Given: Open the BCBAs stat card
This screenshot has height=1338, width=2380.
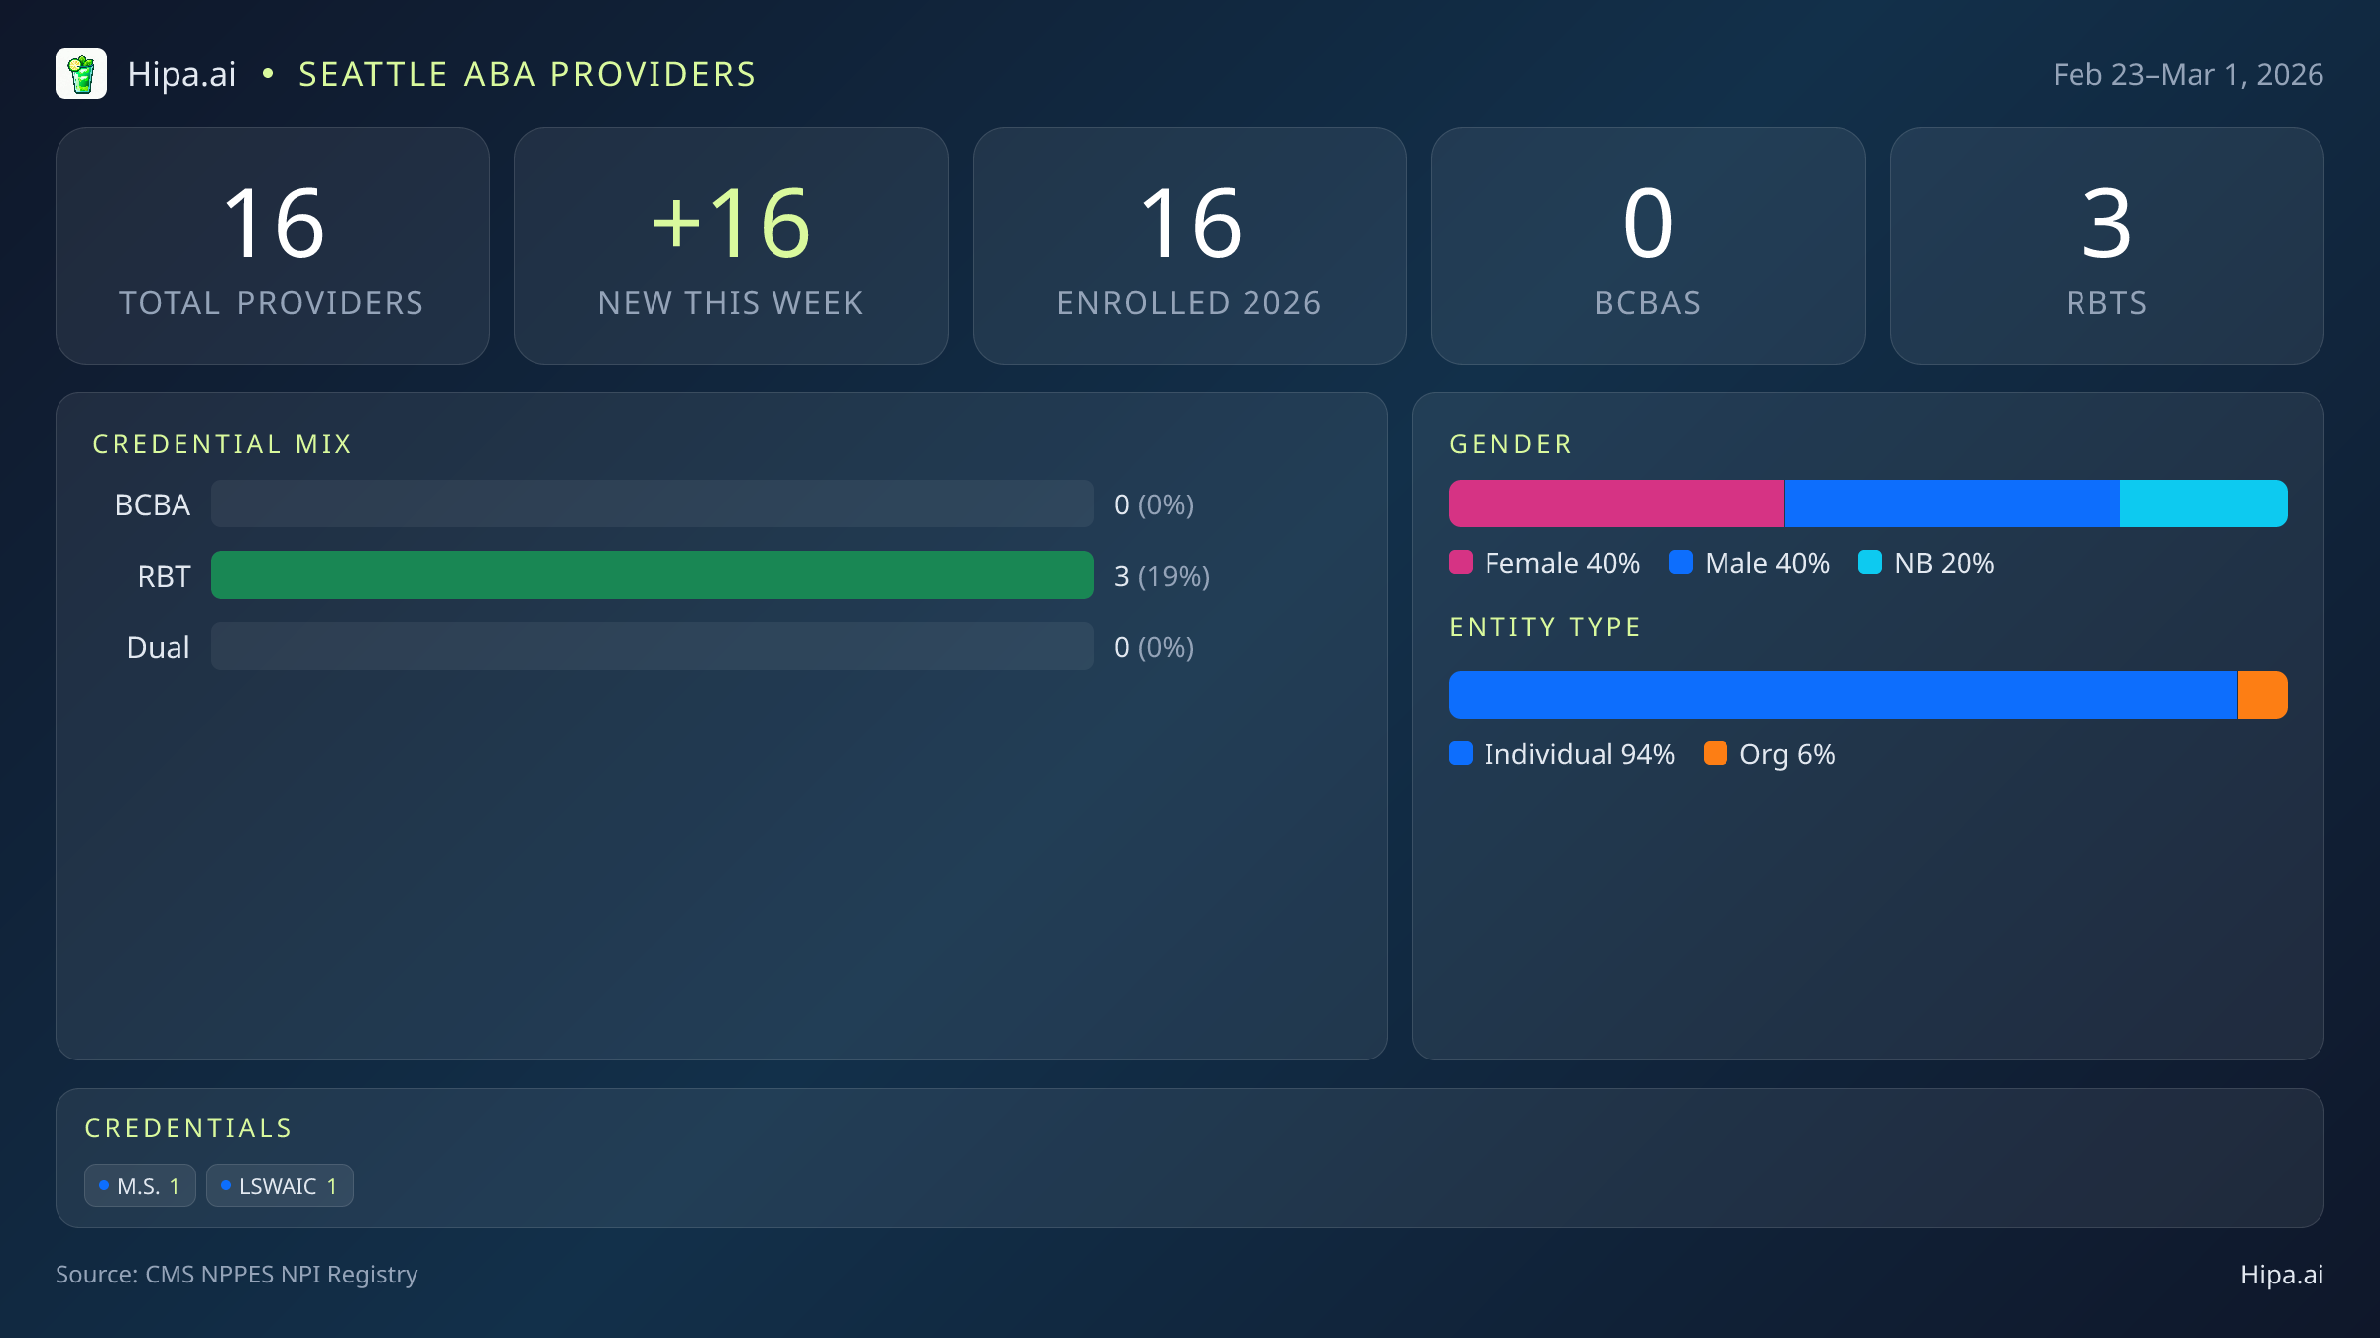Looking at the screenshot, I should (x=1647, y=246).
